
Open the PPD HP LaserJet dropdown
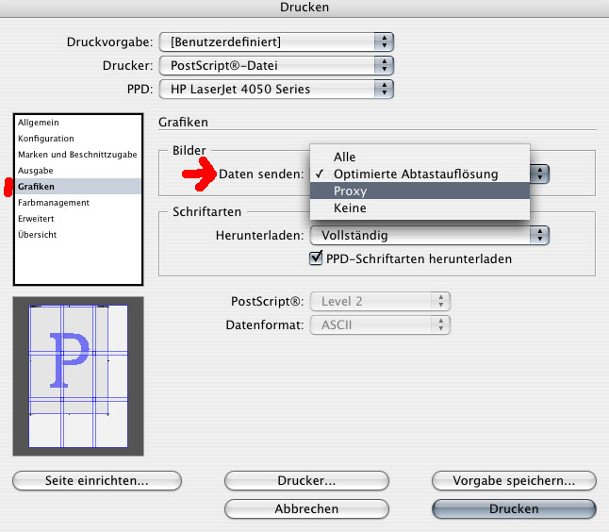click(x=276, y=90)
